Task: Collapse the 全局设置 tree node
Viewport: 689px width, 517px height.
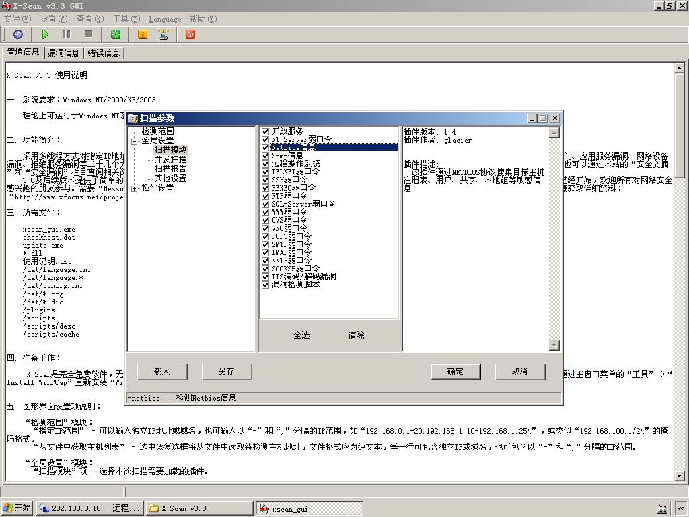Action: [x=134, y=141]
